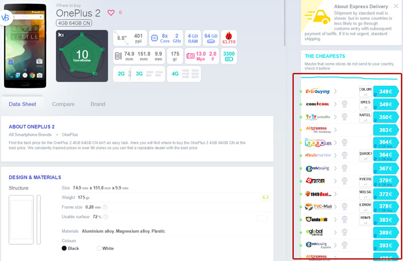Expand the TVC-Mall store row chevron
Viewport: 403px width, 261px height.
(x=335, y=207)
